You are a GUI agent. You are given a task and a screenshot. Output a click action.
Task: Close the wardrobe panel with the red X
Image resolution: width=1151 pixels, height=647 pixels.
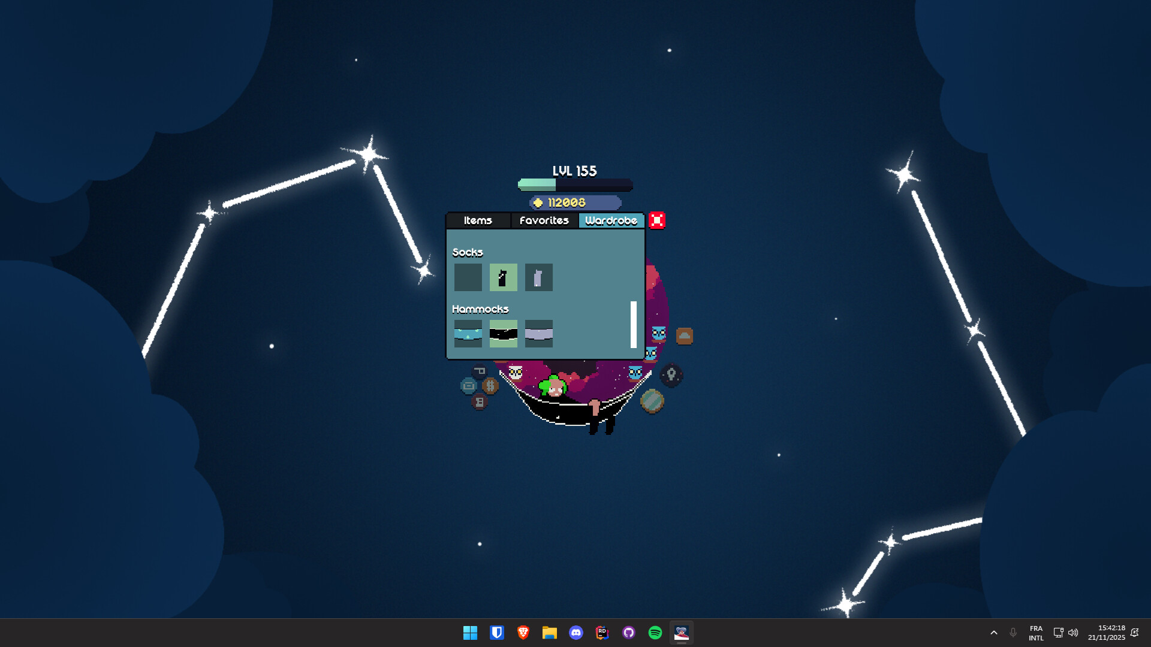(657, 220)
